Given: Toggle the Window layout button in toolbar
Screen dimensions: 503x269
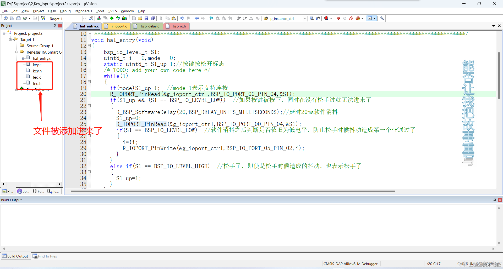Looking at the screenshot, I should pos(370,18).
